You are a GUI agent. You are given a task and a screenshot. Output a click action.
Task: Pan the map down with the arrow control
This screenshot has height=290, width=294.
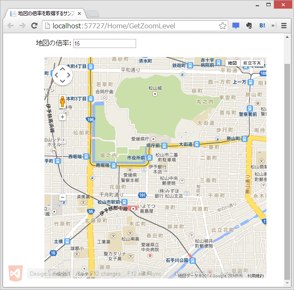coord(63,81)
